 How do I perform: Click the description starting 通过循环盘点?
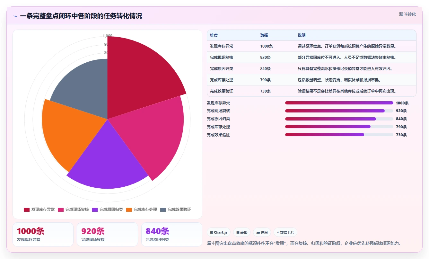pos(347,46)
